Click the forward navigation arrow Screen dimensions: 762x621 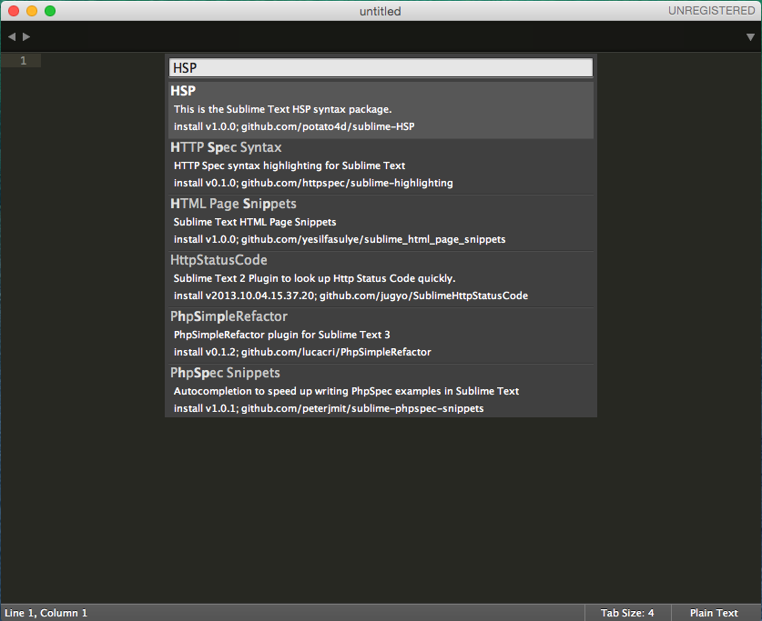pyautogui.click(x=26, y=36)
